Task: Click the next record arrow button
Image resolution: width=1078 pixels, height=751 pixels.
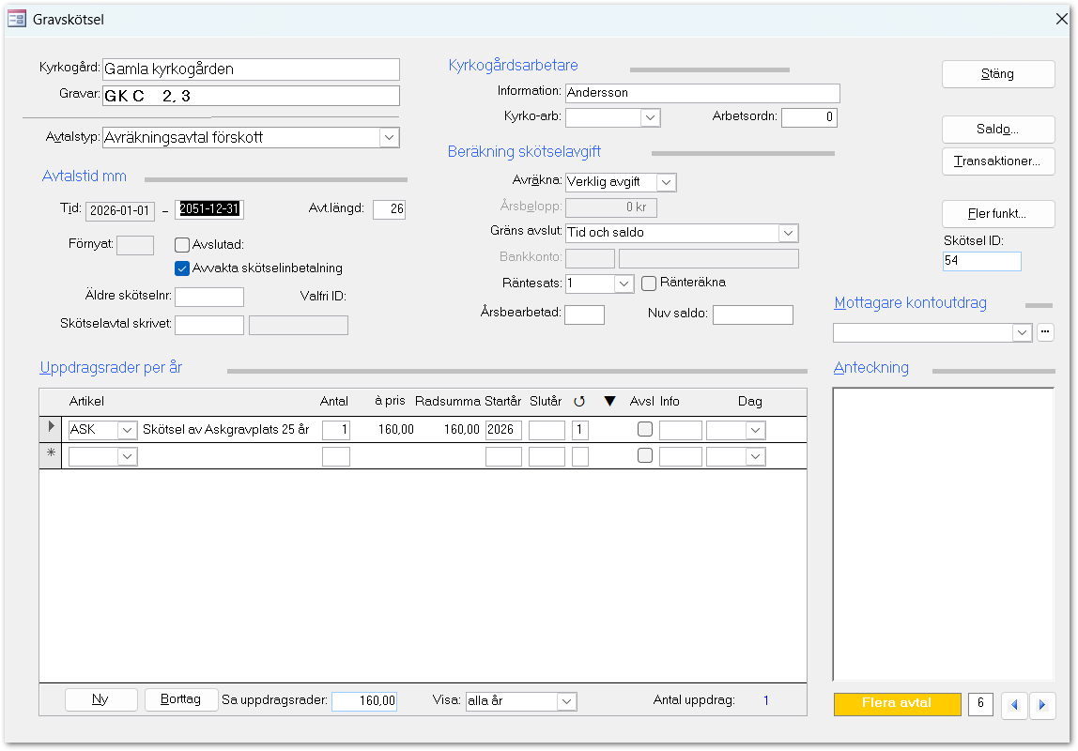Action: pos(1042,706)
